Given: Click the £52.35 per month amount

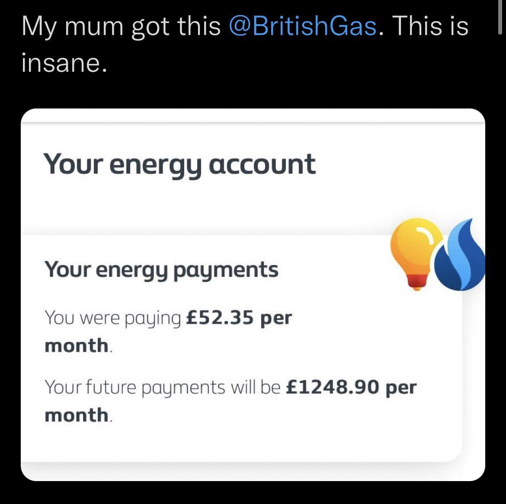Looking at the screenshot, I should click(x=239, y=319).
